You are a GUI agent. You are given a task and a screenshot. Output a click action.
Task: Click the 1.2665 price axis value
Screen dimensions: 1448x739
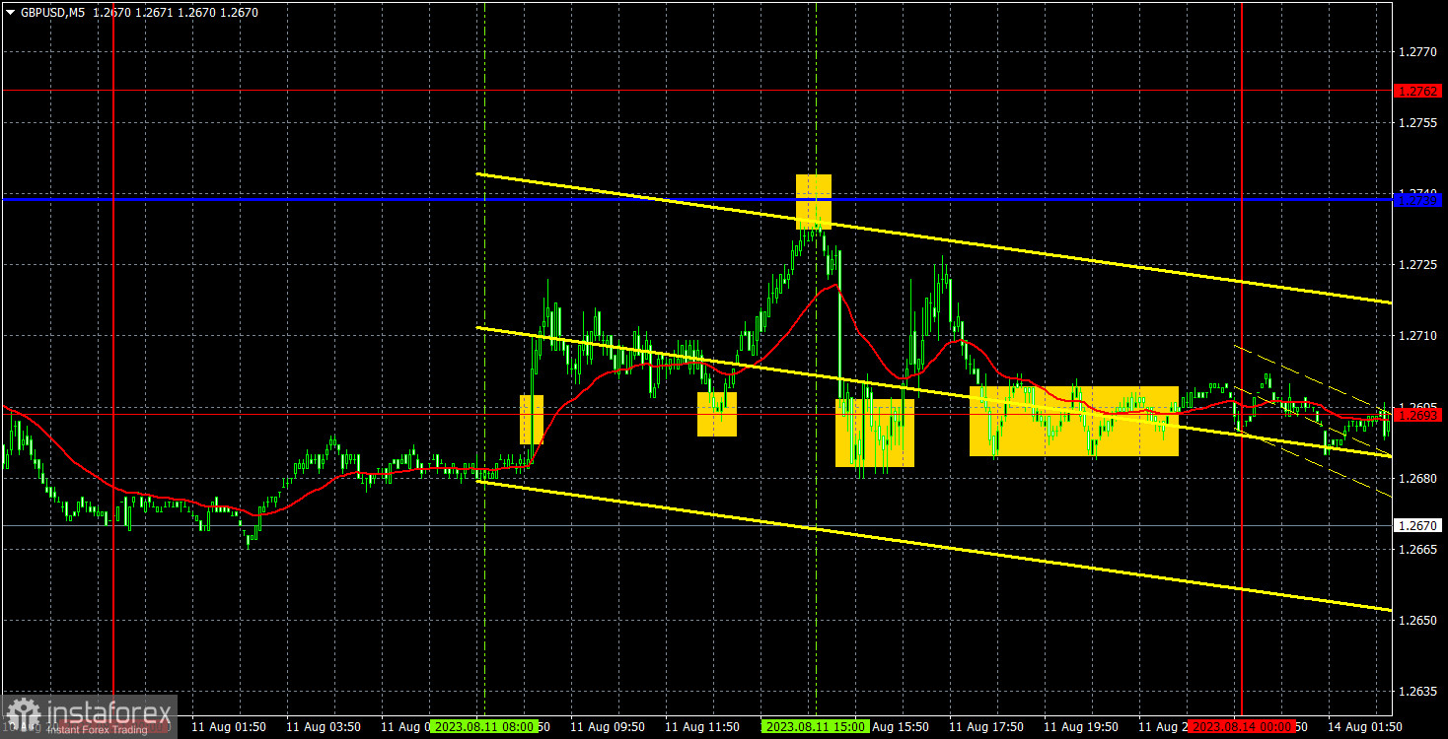pos(1419,550)
